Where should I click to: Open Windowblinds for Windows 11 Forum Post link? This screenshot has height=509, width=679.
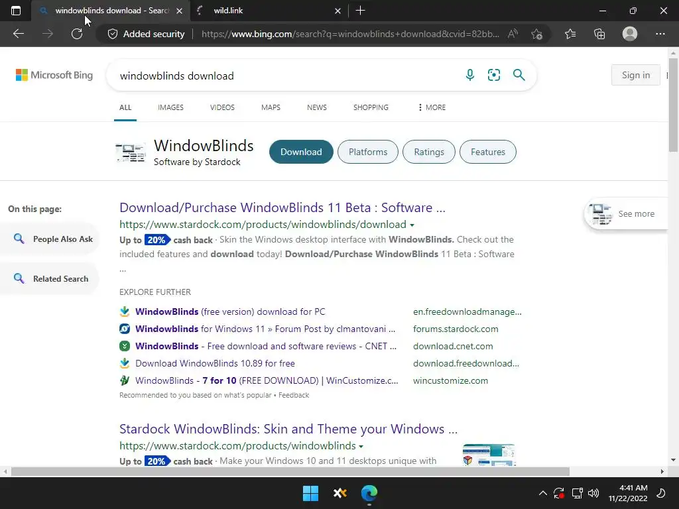[x=265, y=329]
